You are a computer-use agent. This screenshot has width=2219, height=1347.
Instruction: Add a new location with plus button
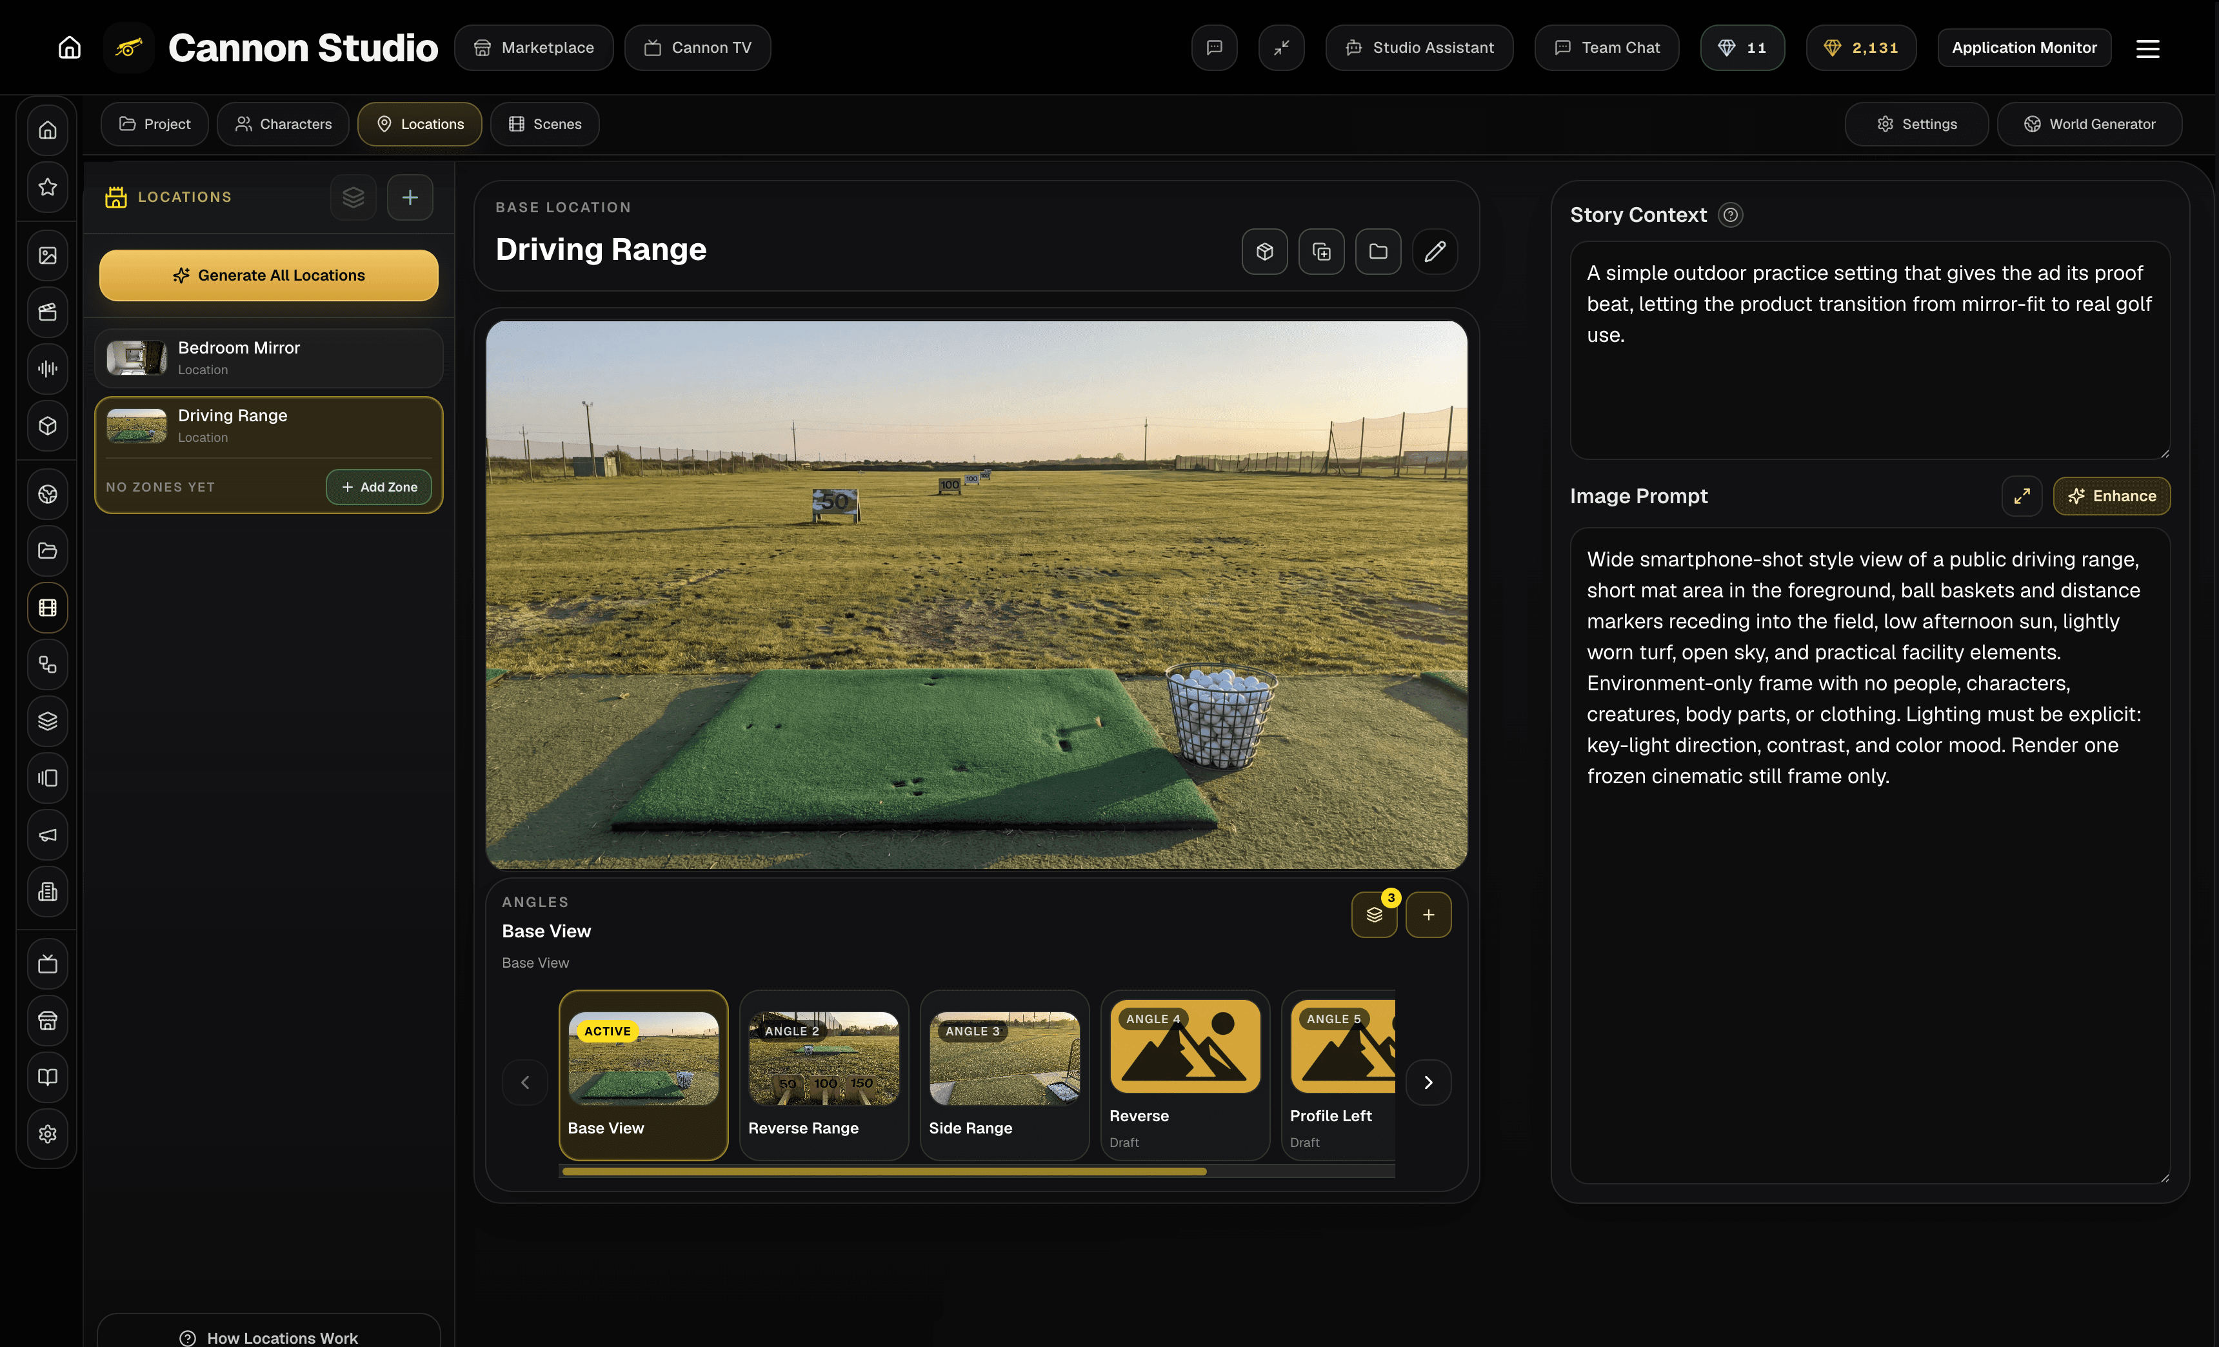[410, 197]
